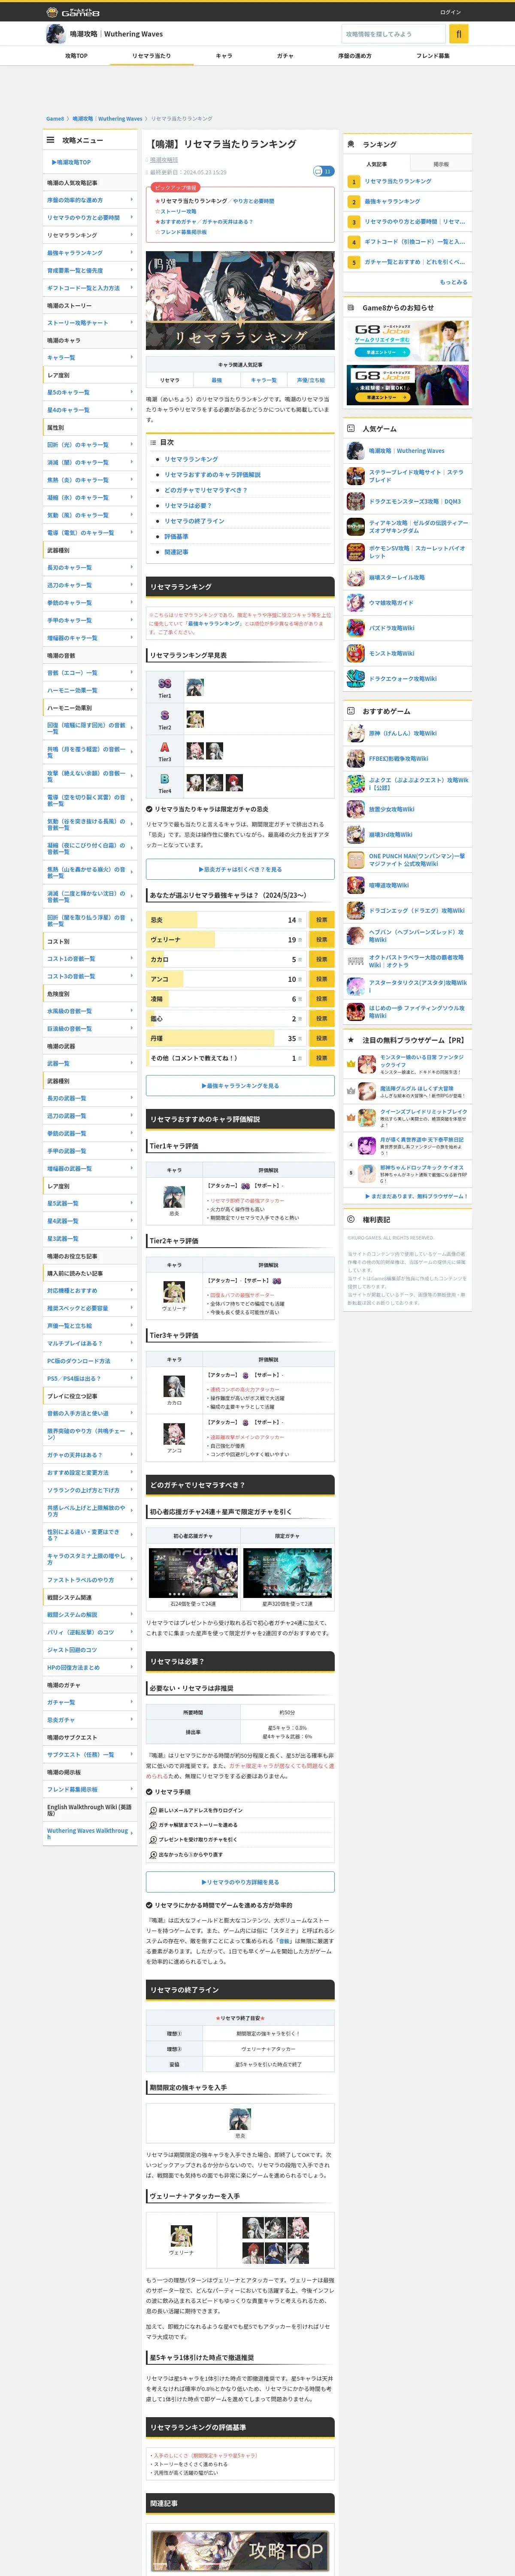
Task: Open Game8 breadcrumb link
Action: coord(55,119)
